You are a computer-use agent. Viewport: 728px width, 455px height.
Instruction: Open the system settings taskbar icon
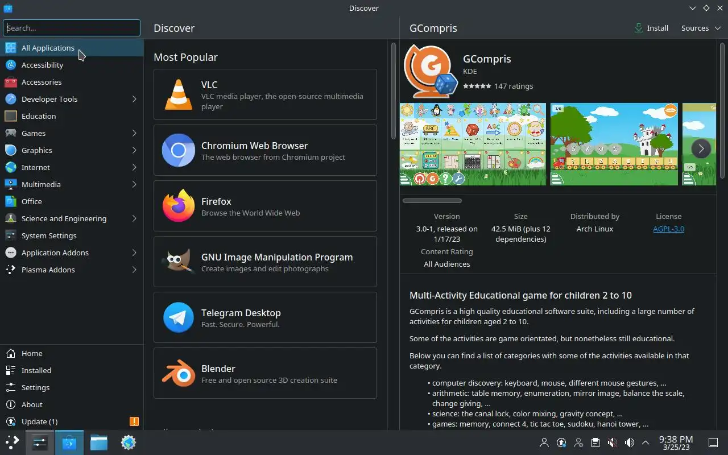(40, 442)
